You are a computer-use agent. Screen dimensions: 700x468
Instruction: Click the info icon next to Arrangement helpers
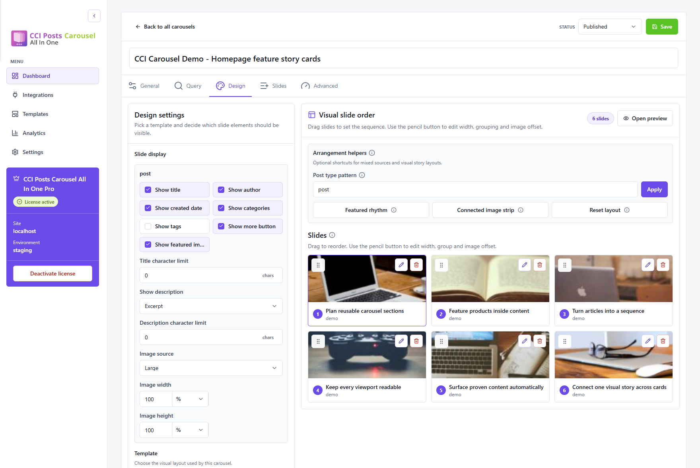[x=372, y=153]
